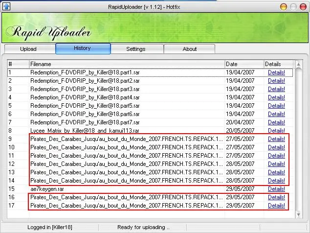Open Details! link for row 16

click(x=276, y=197)
